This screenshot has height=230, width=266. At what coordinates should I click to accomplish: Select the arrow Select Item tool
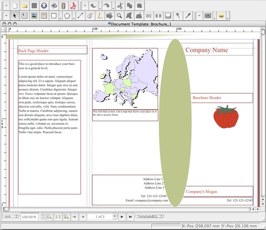tap(15, 16)
